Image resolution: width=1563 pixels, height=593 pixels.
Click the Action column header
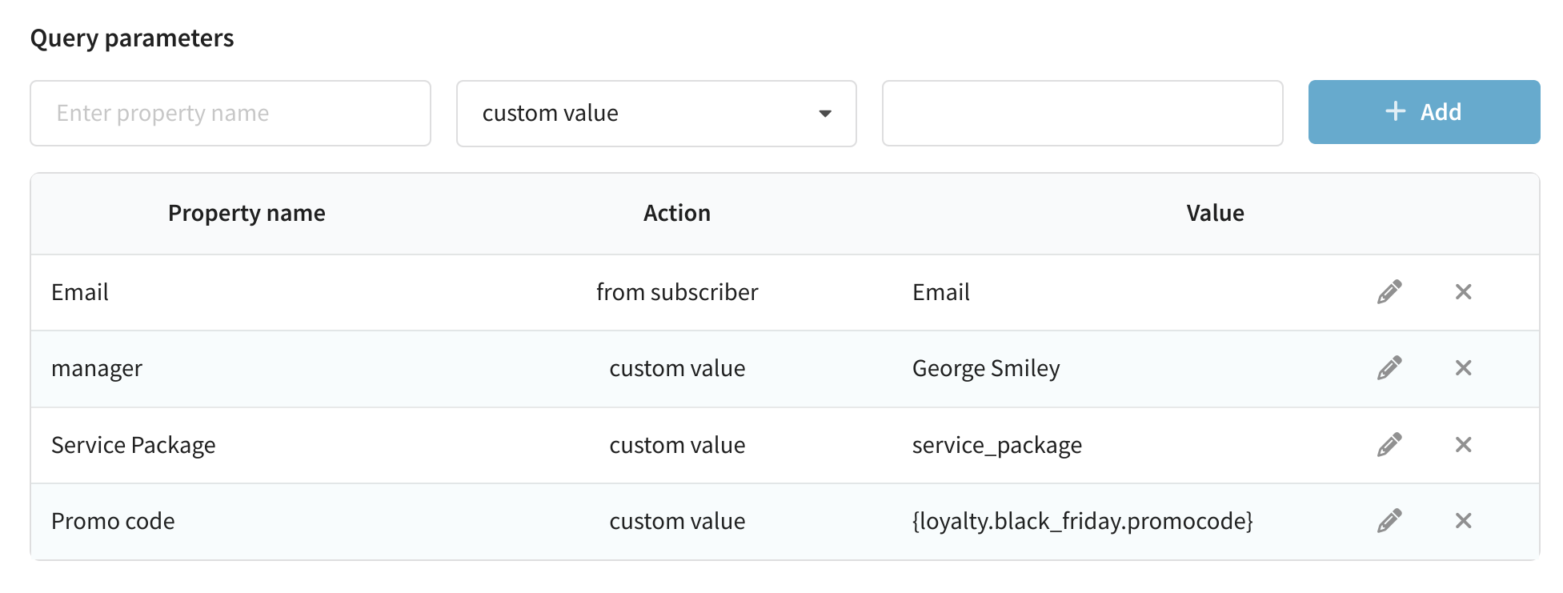(x=677, y=213)
